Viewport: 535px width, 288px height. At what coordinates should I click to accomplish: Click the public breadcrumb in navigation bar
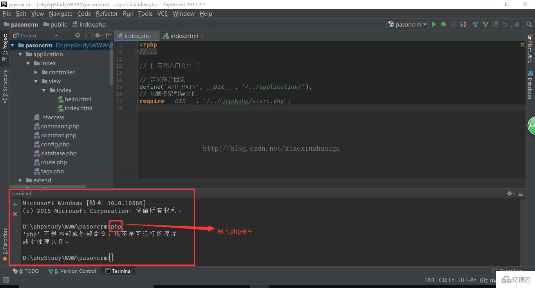pos(55,24)
